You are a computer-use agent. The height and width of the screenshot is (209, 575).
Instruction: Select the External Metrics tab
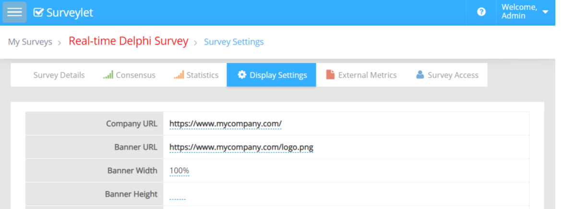pyautogui.click(x=367, y=75)
